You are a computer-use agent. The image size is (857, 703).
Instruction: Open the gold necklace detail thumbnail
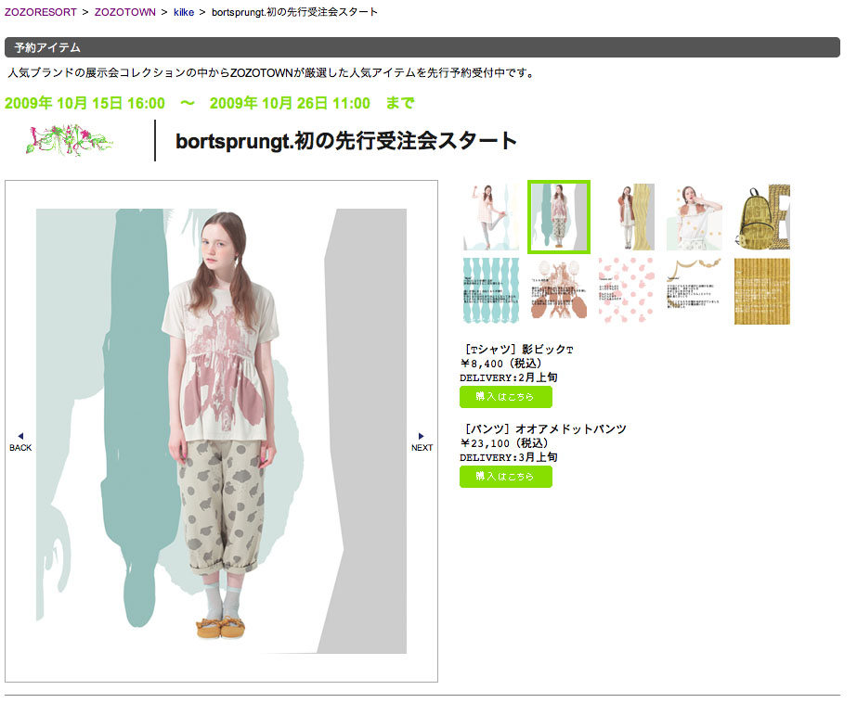click(x=695, y=291)
